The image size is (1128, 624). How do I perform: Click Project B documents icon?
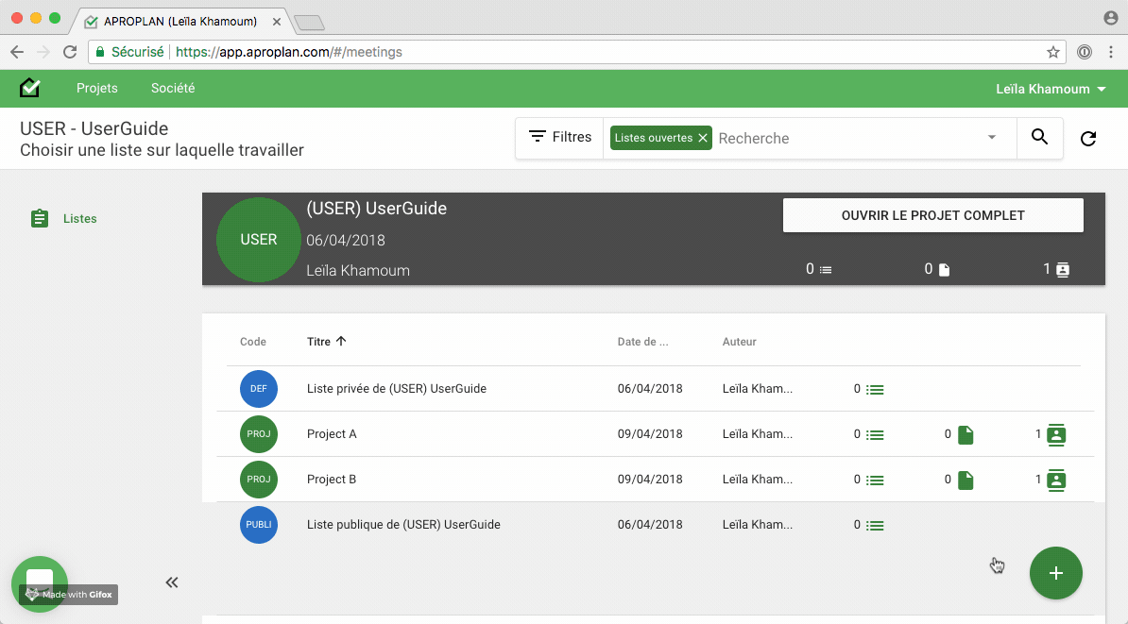tap(966, 481)
